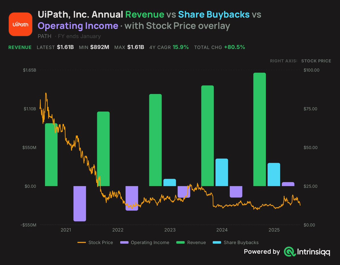Click 'Share Buybacks' in the title
The image size is (340, 265).
point(214,14)
